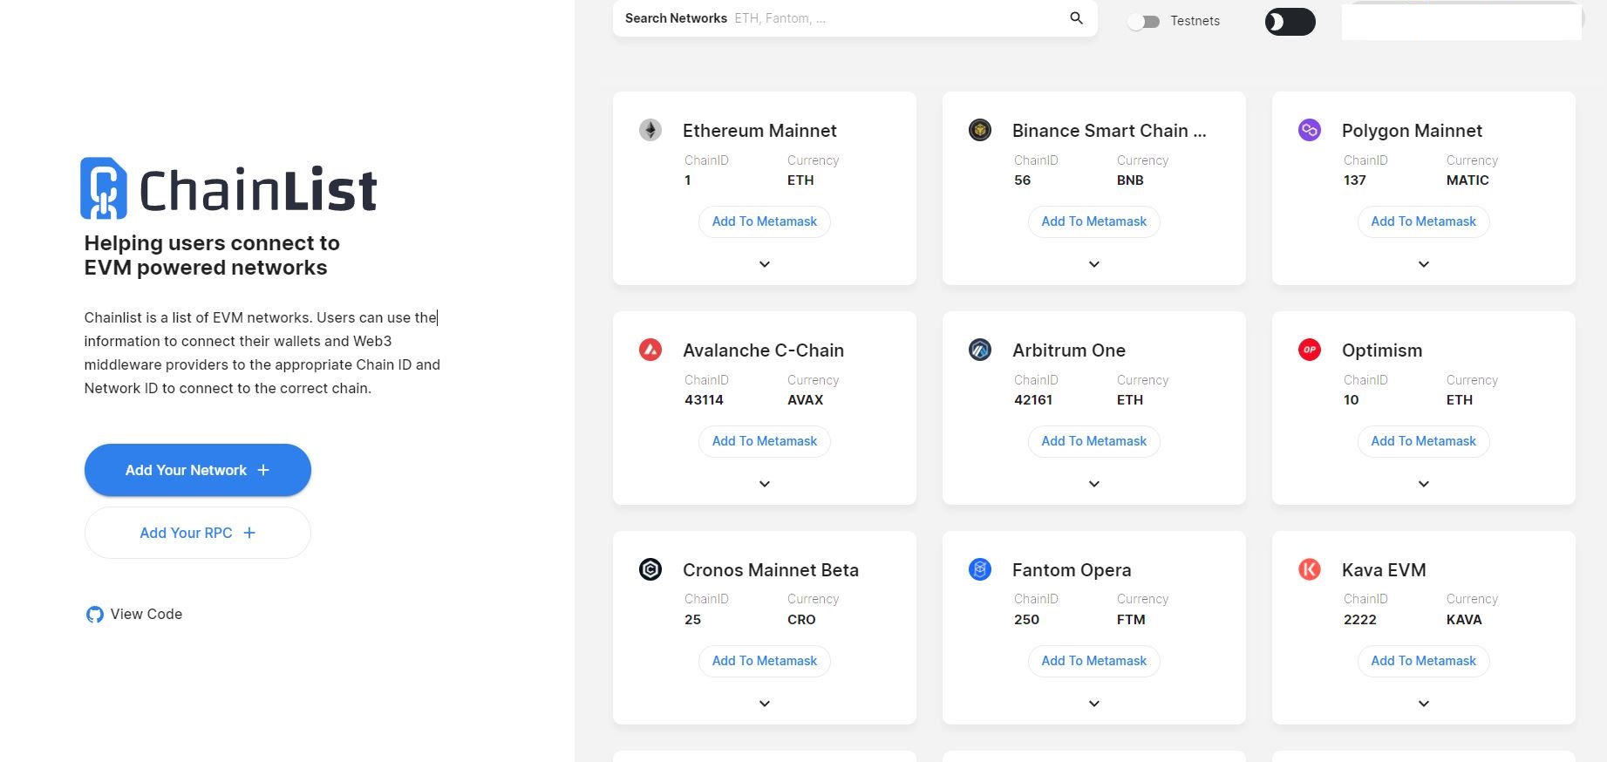This screenshot has height=762, width=1607.
Task: Add Polygon Mainnet to Metamask
Action: (x=1424, y=221)
